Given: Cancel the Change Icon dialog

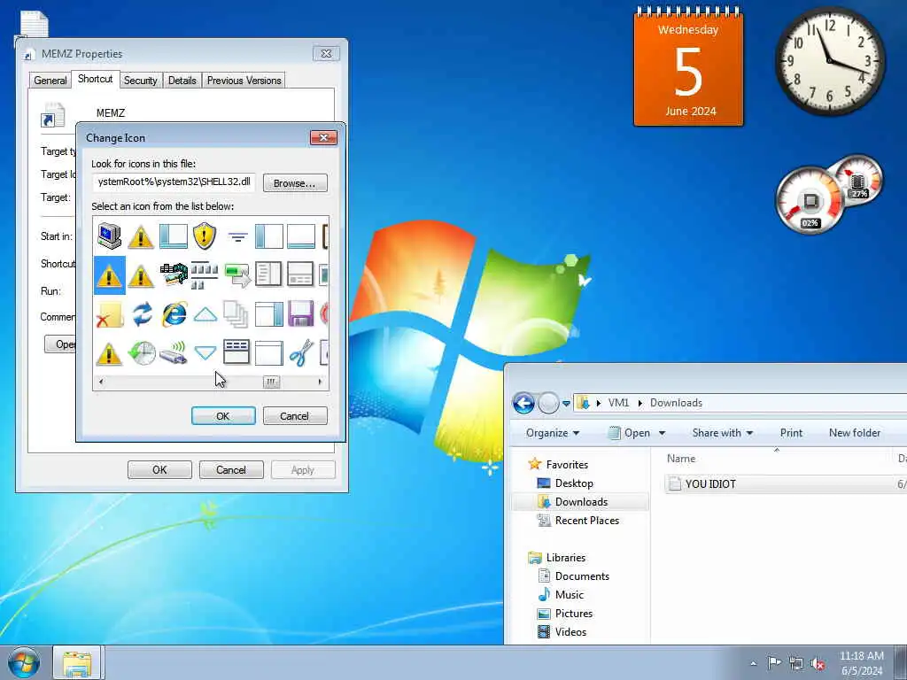Looking at the screenshot, I should (x=295, y=416).
